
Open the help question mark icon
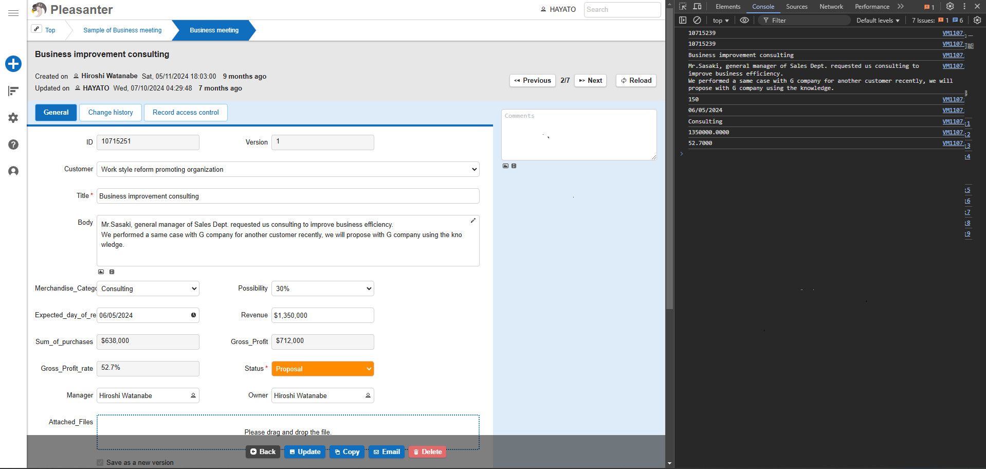coord(13,145)
